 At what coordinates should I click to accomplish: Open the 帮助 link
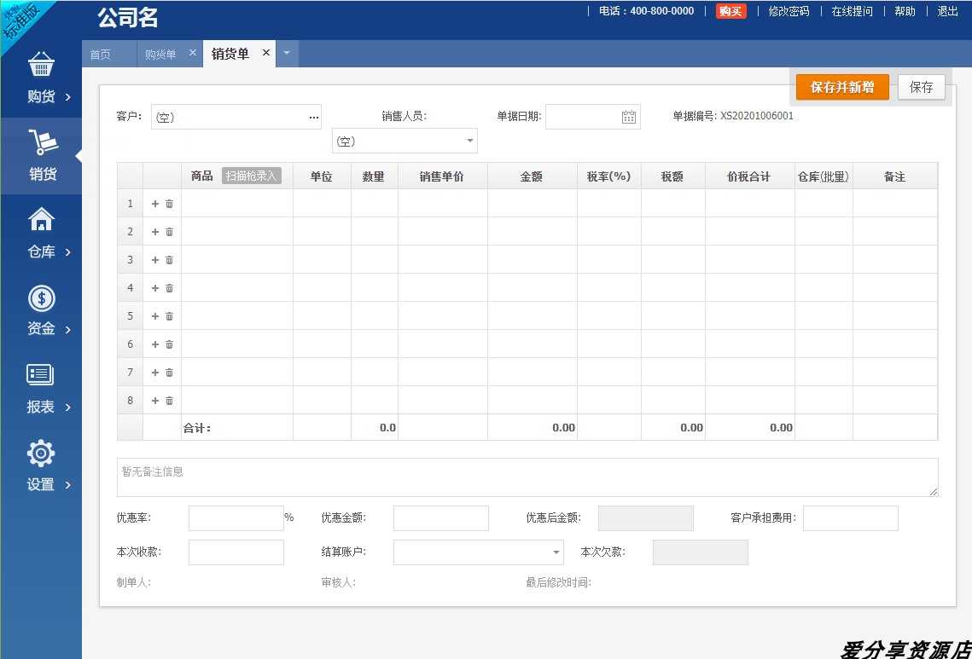905,11
